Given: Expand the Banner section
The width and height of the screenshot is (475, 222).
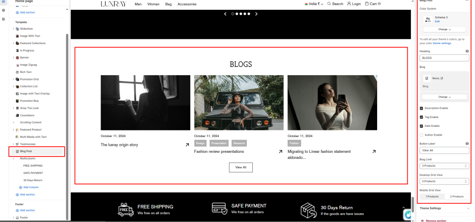Looking at the screenshot, I should click(13, 58).
